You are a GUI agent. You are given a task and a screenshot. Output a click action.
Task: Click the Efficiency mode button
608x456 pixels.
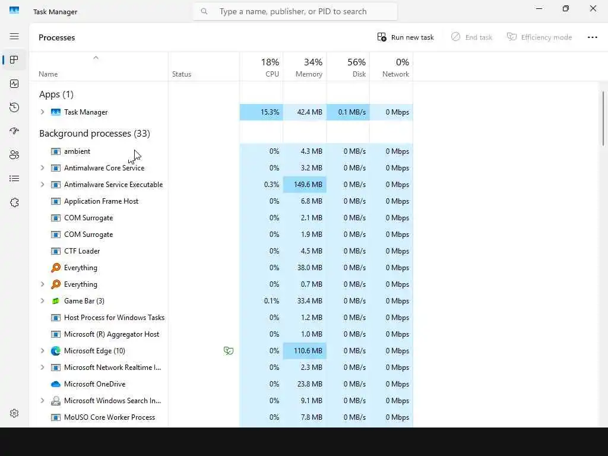point(539,37)
